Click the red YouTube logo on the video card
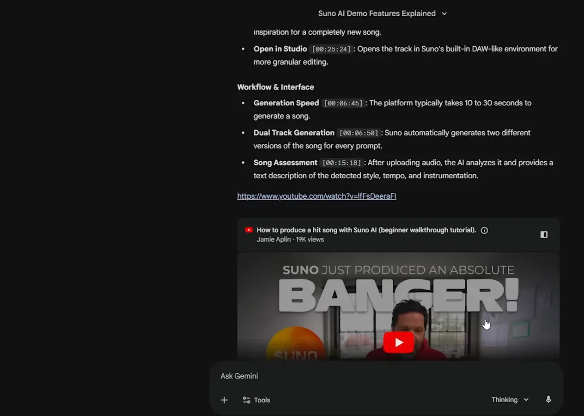Screen dimensions: 584x416 point(249,230)
